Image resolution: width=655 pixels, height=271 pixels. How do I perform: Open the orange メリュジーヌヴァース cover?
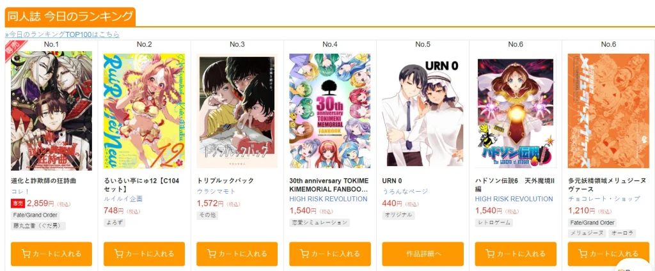[608, 111]
